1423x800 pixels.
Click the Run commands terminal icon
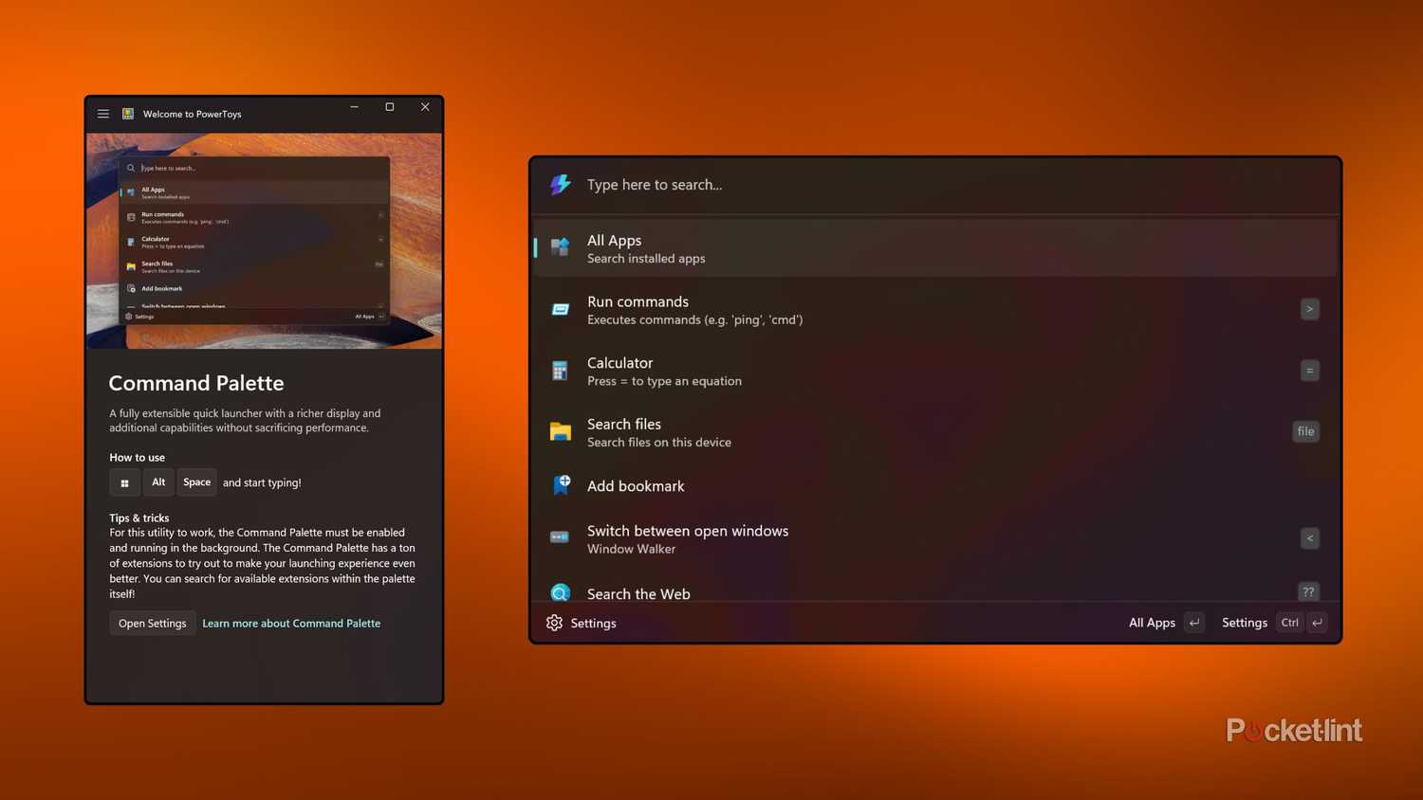pyautogui.click(x=561, y=310)
